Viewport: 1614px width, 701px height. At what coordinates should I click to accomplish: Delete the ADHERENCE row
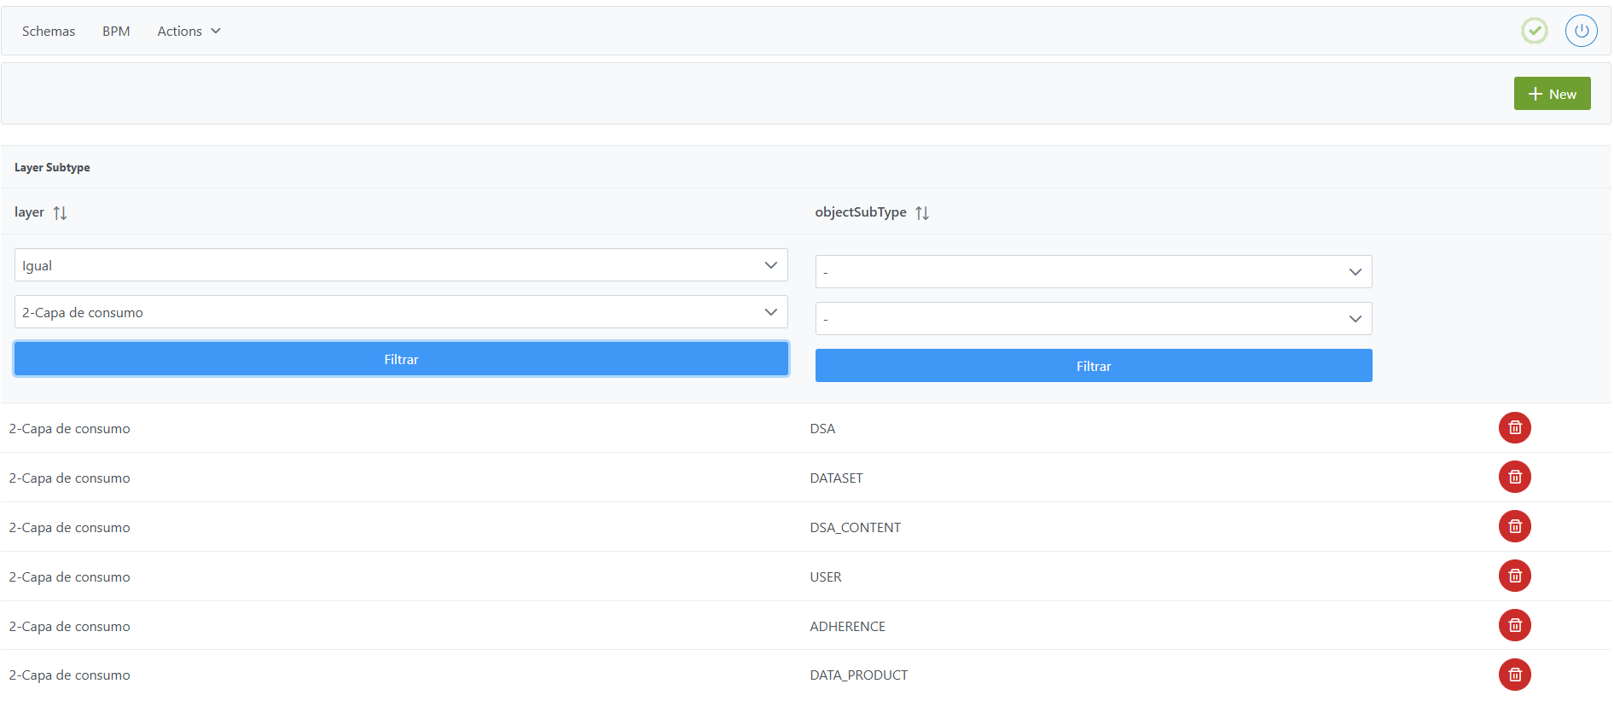[1514, 626]
